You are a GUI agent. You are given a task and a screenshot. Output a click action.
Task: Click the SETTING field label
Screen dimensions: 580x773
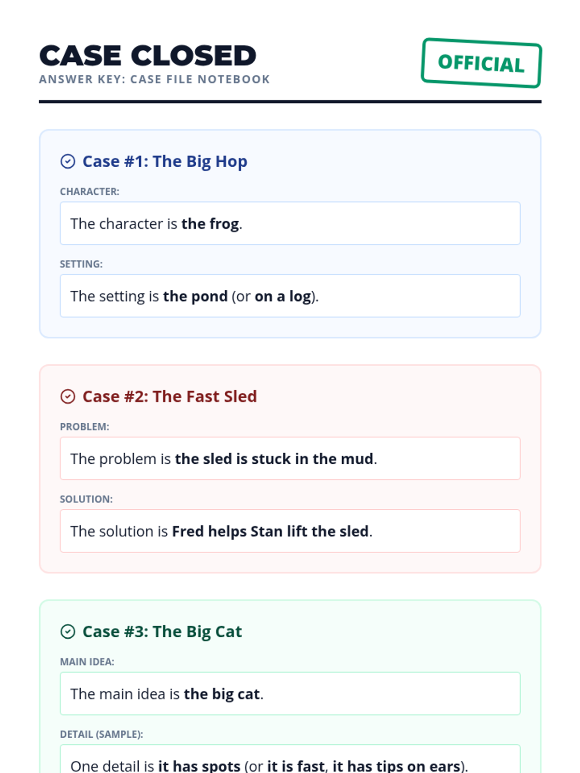tap(81, 264)
